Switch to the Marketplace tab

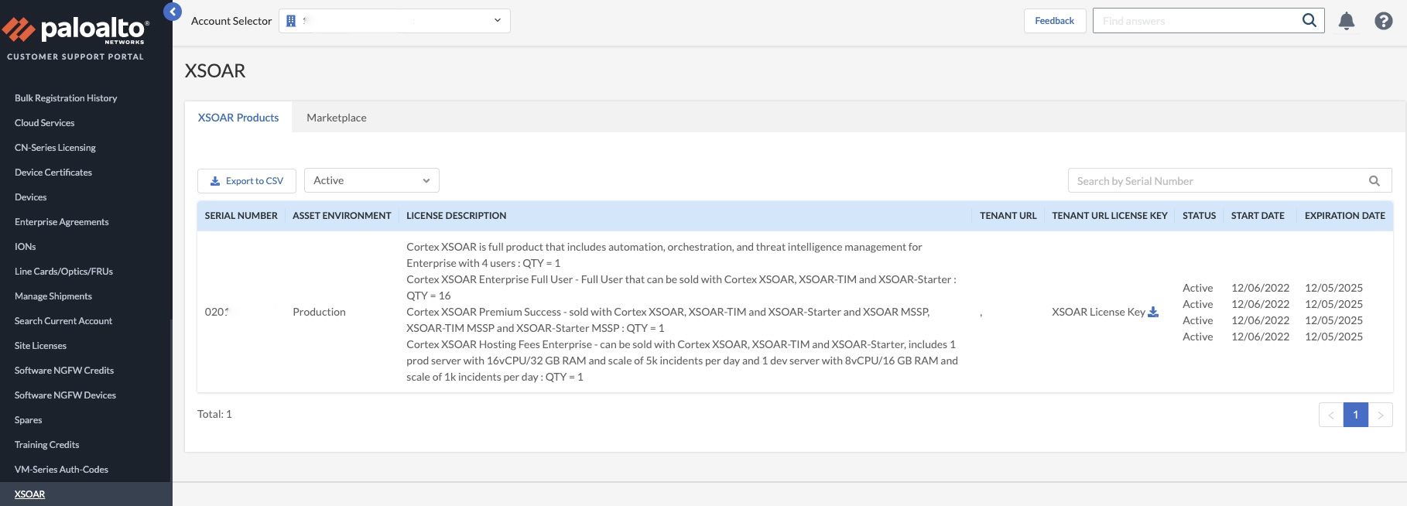pyautogui.click(x=337, y=118)
